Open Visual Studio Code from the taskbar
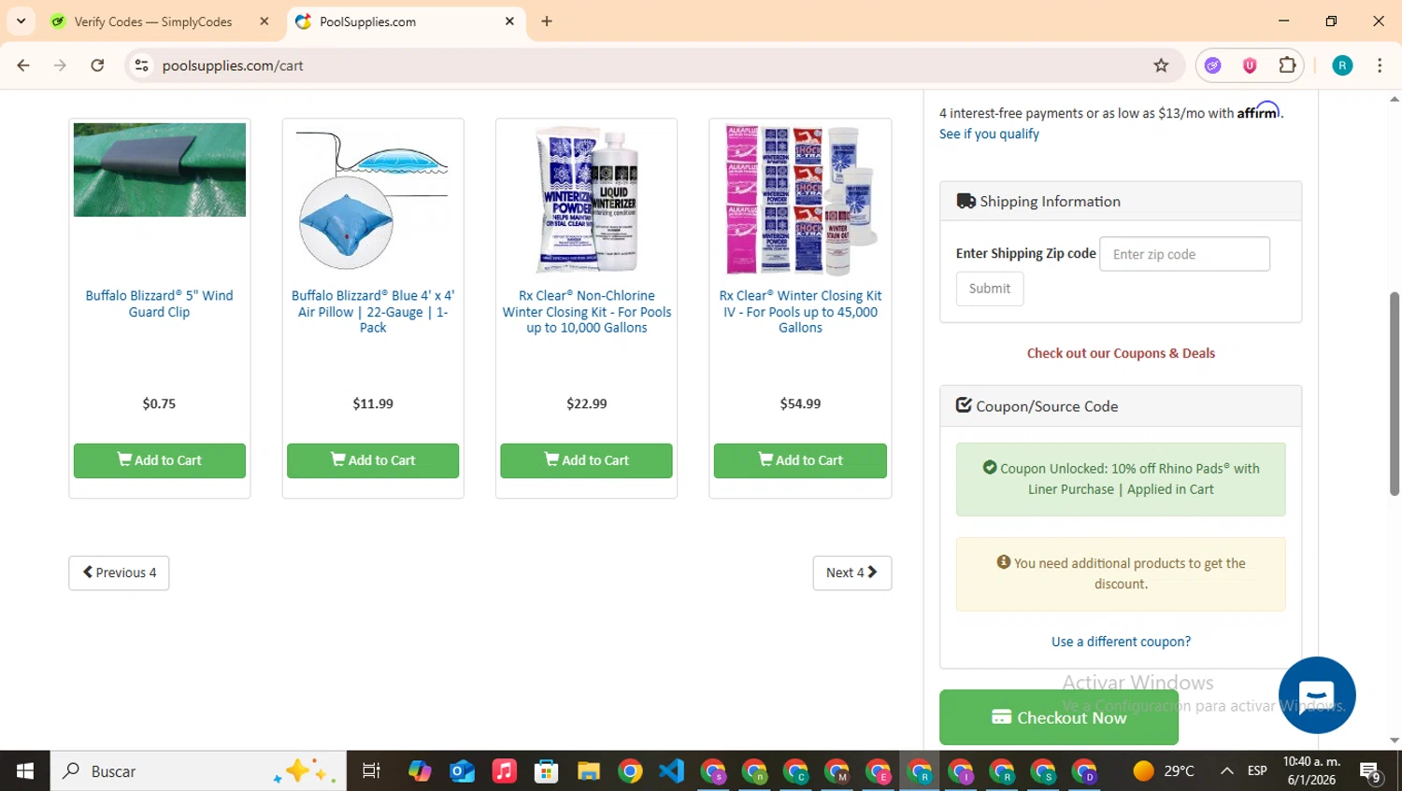This screenshot has height=791, width=1402. tap(672, 771)
